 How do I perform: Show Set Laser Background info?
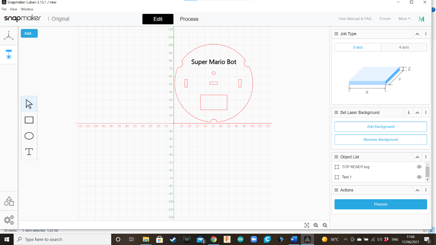coord(409,113)
